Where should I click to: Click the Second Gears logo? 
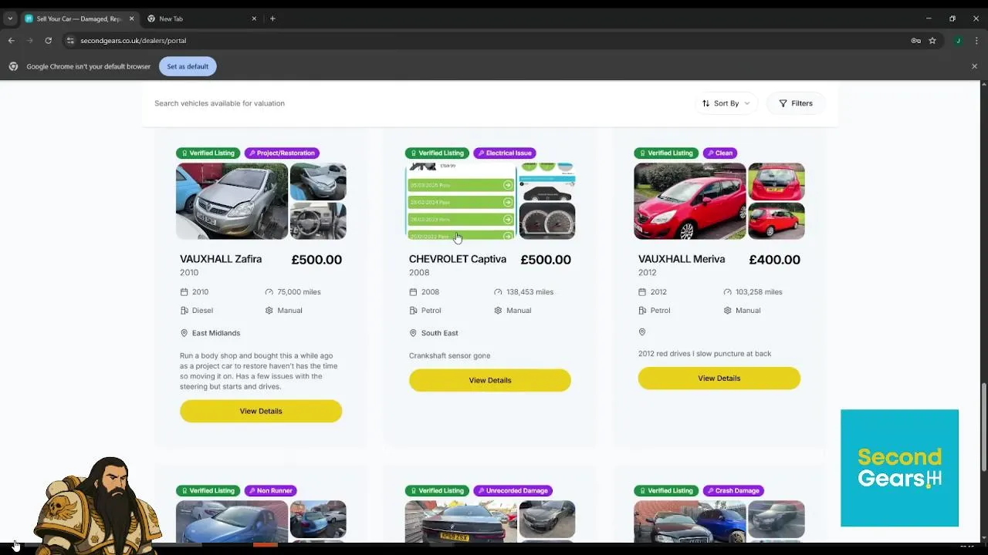tap(899, 468)
